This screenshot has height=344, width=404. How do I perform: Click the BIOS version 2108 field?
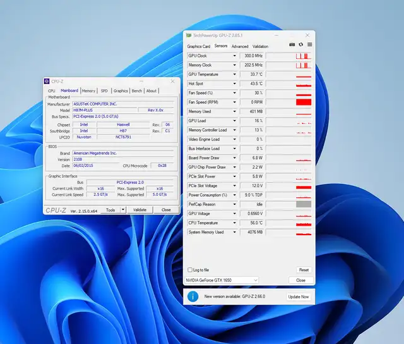123,159
